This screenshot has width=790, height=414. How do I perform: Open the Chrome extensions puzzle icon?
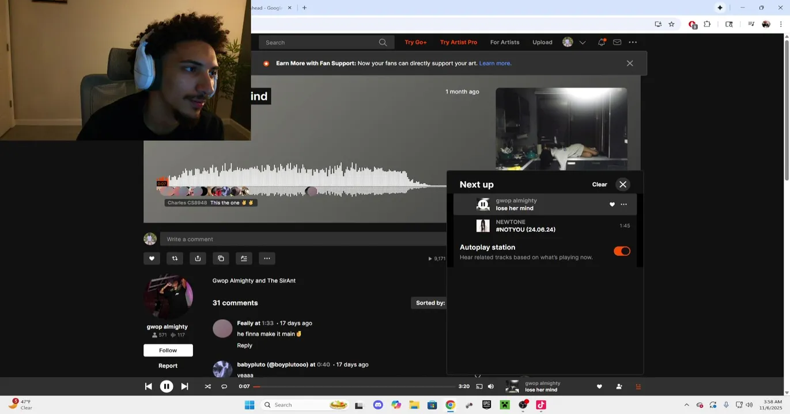pos(707,24)
